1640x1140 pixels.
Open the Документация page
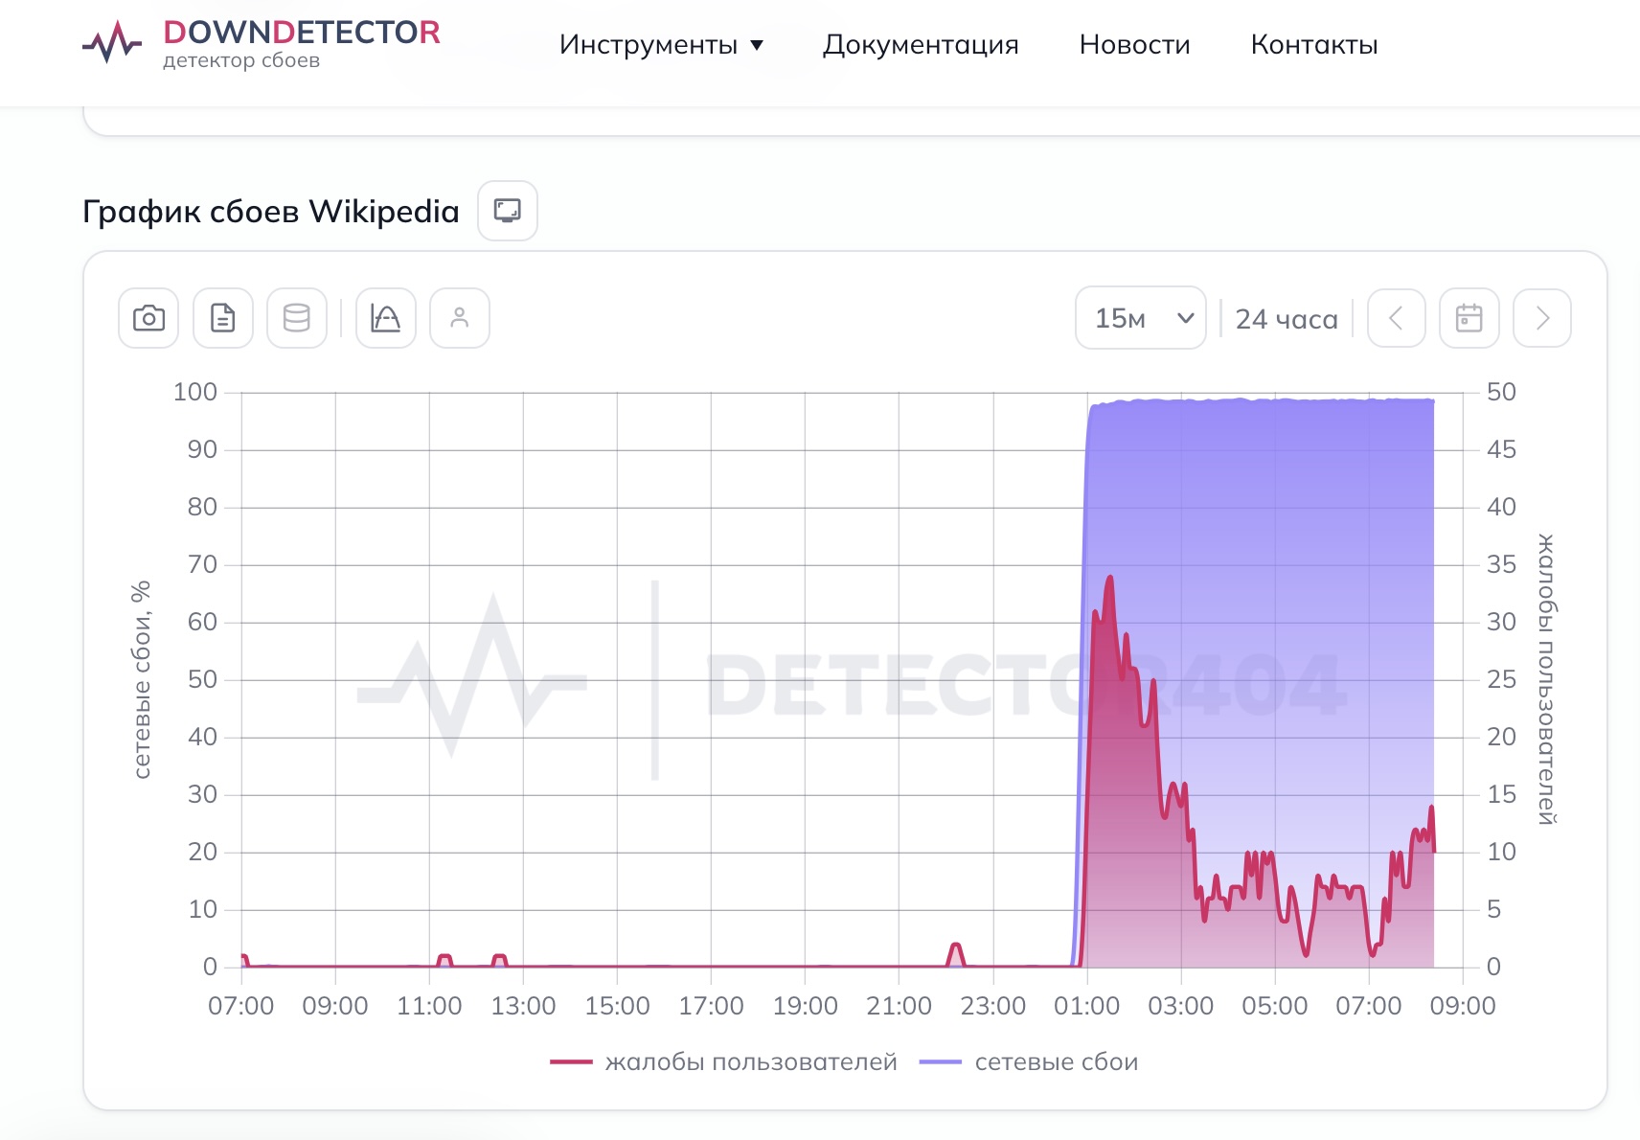tap(921, 44)
